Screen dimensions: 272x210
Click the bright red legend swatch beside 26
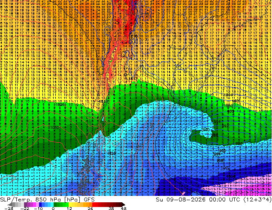94,204
